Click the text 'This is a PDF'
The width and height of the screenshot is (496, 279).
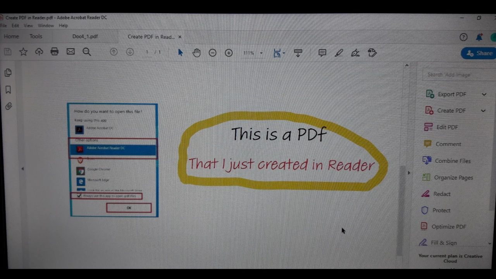[279, 134]
